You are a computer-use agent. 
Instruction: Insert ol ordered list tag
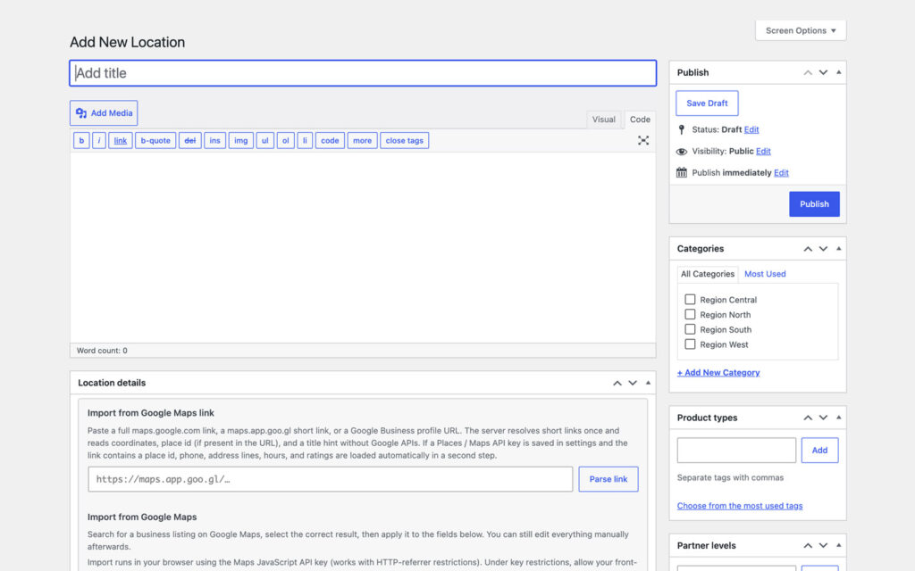click(285, 140)
